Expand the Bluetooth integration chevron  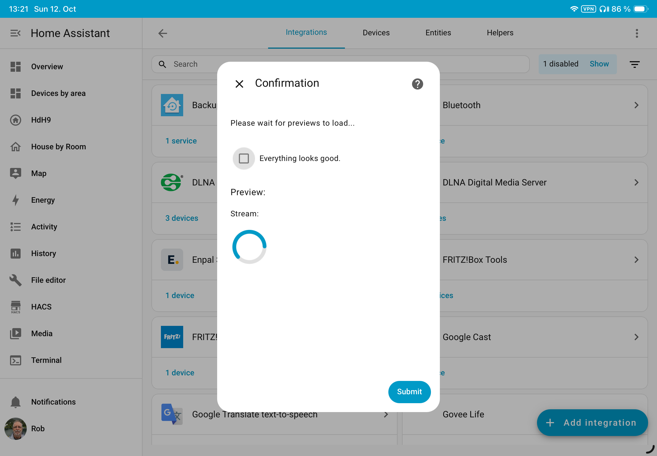pyautogui.click(x=636, y=105)
